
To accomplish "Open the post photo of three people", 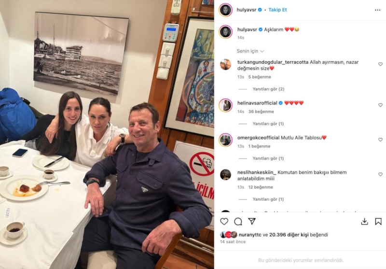I will (x=107, y=134).
